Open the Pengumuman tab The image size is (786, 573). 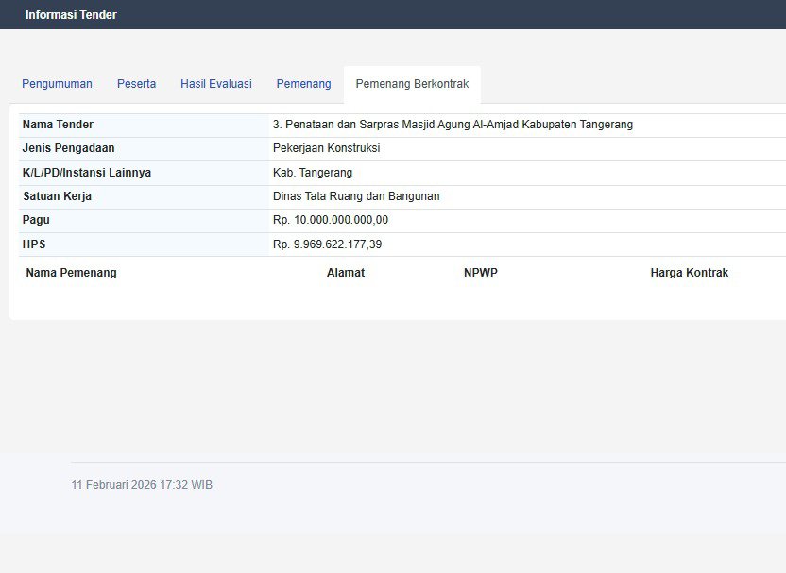pos(57,84)
